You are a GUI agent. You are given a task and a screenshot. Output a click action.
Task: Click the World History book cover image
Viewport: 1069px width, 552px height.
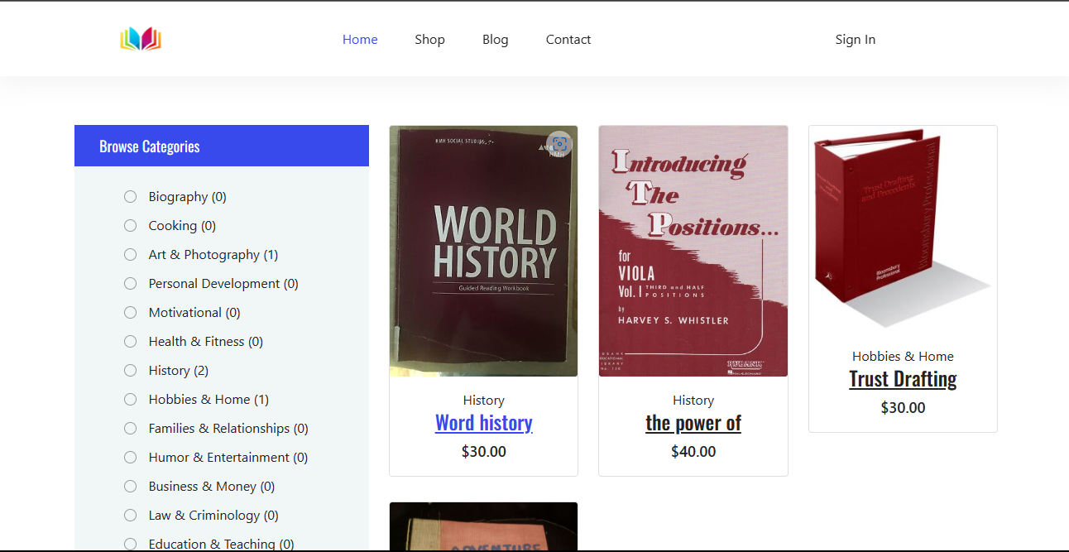(483, 251)
